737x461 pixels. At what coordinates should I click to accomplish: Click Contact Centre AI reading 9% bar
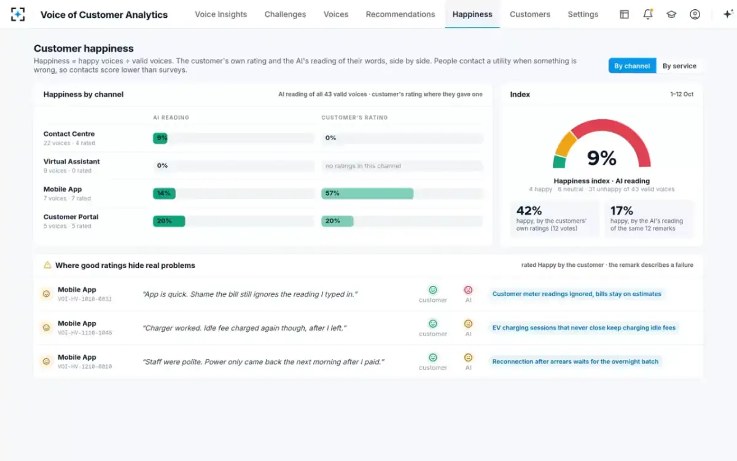160,138
